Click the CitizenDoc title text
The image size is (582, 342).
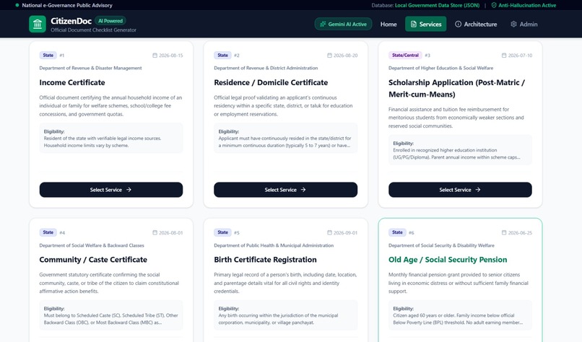pyautogui.click(x=71, y=21)
